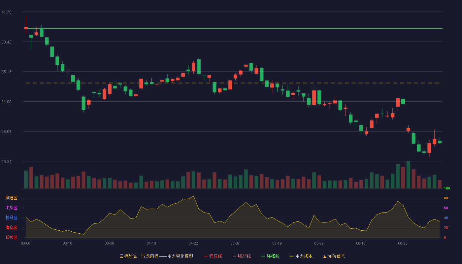Click the 04-10 date label
The width and height of the screenshot is (462, 264).
(x=151, y=243)
